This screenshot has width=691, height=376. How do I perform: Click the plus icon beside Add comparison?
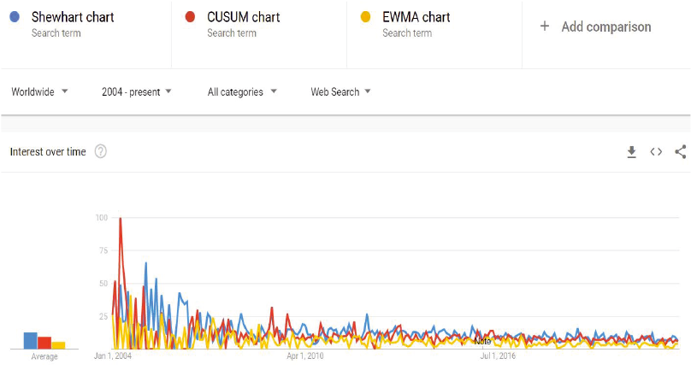[x=545, y=26]
